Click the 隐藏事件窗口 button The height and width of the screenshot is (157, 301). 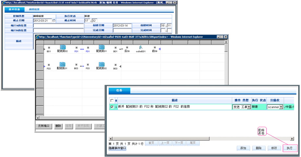pos(117,148)
